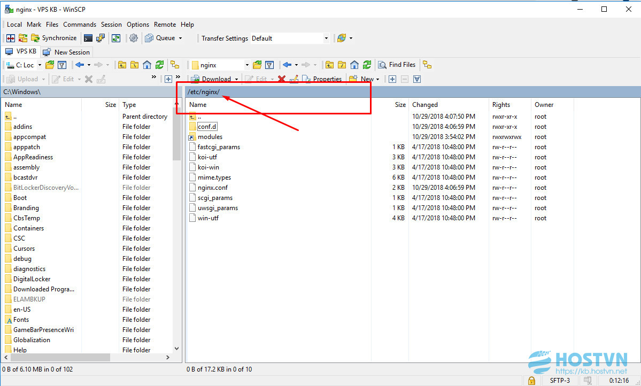The image size is (641, 386).
Task: Click the lock icon in status bar
Action: pyautogui.click(x=531, y=381)
